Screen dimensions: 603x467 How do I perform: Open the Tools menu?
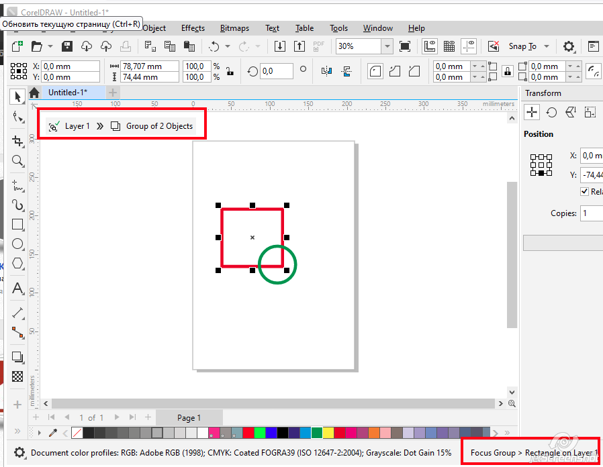339,28
